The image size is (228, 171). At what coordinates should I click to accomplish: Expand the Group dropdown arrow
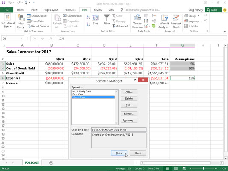(198, 16)
